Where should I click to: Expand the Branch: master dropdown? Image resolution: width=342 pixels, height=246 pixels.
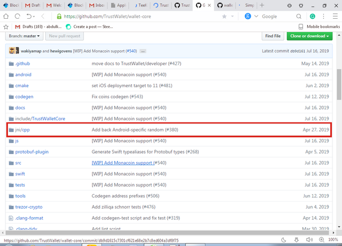pos(24,36)
